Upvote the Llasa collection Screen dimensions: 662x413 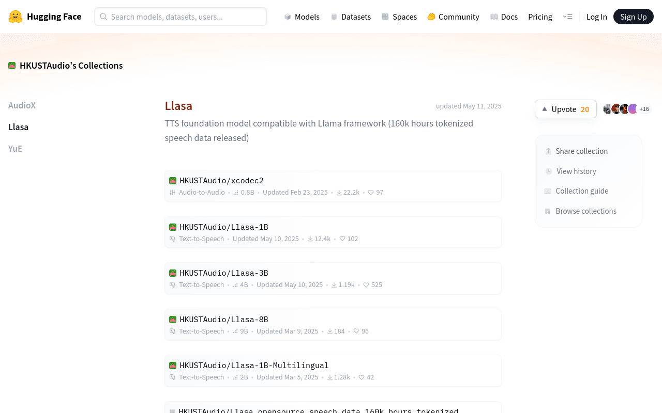coord(566,109)
